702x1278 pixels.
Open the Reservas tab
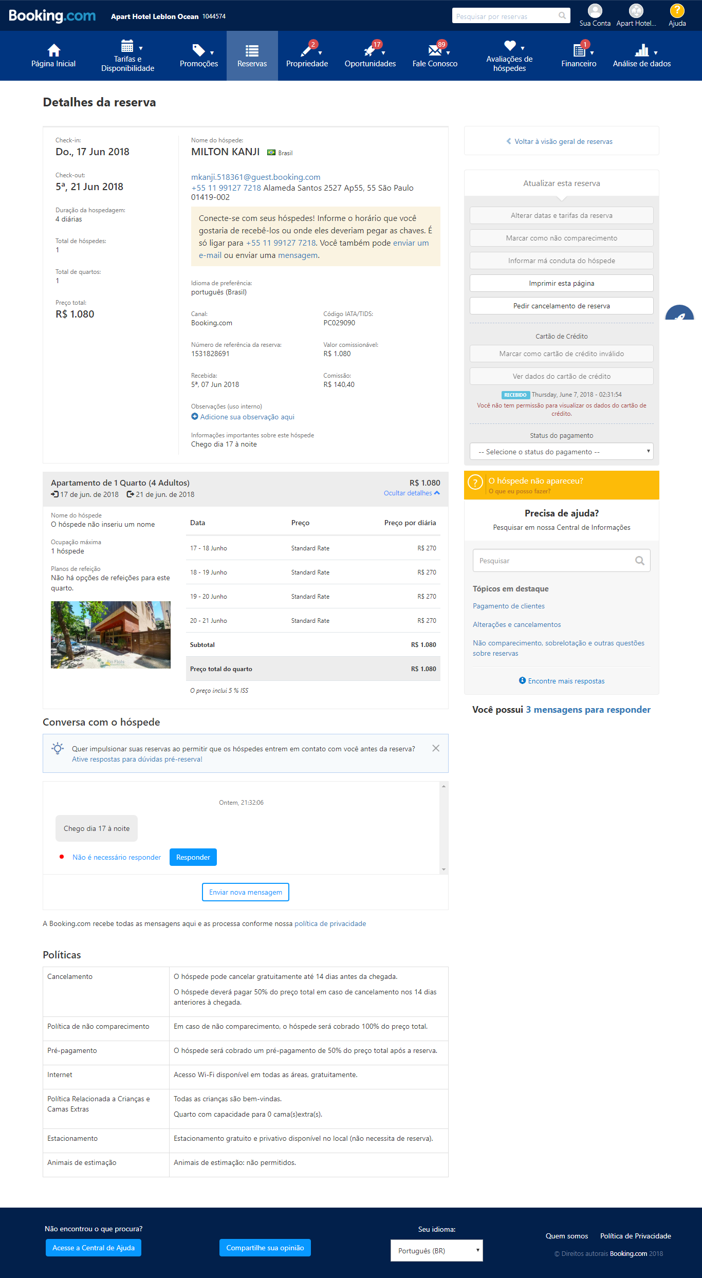click(252, 55)
